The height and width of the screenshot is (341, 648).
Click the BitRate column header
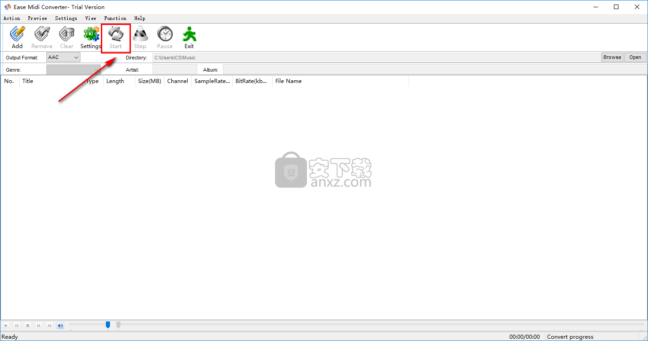(x=252, y=81)
